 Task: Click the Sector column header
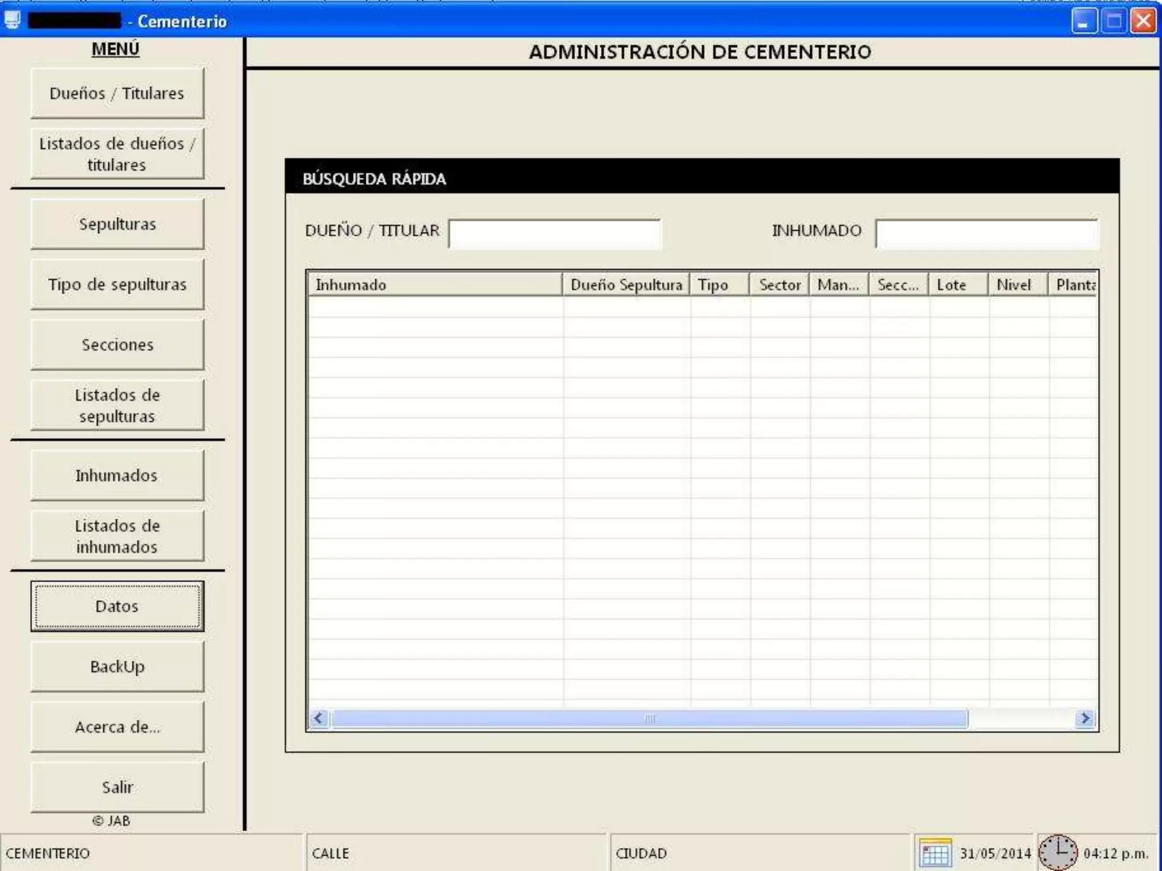(x=780, y=285)
